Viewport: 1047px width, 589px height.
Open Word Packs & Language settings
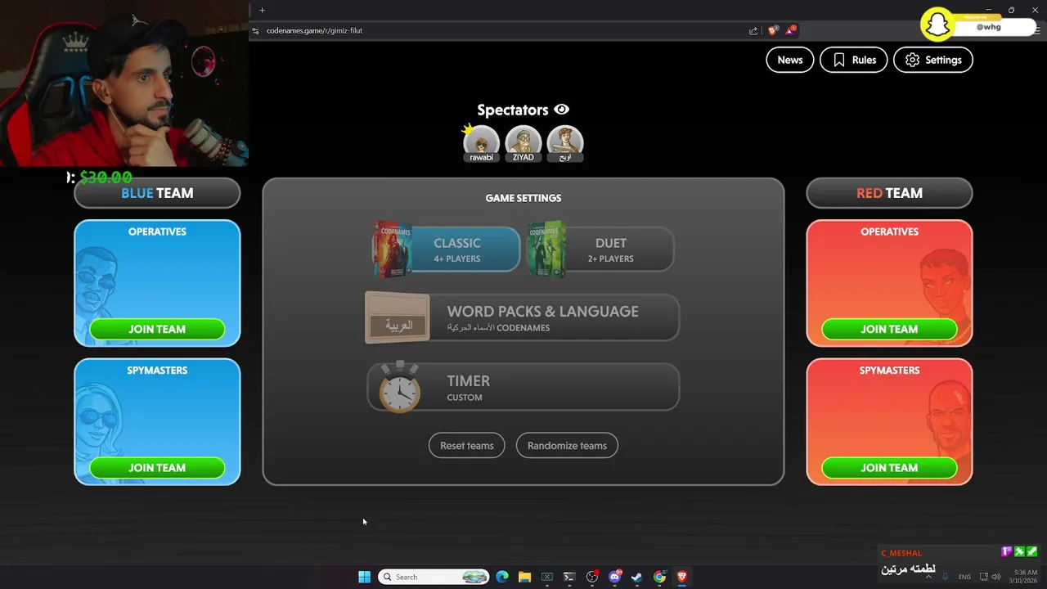pyautogui.click(x=522, y=317)
